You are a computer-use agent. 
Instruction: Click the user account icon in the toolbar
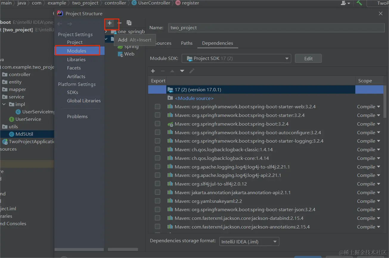[x=345, y=3]
